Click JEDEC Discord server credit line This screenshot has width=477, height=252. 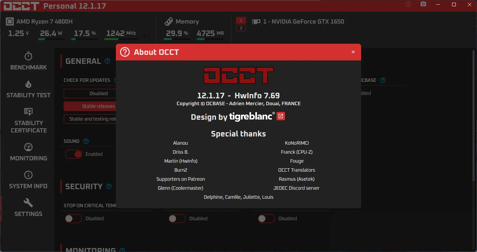coord(296,188)
